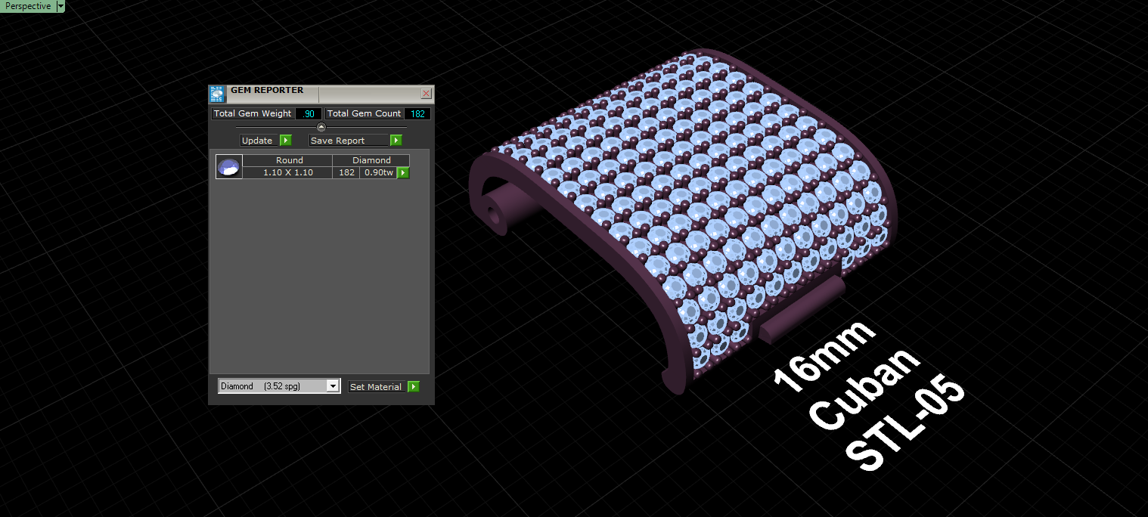Click the Total Gem Count label
The image size is (1148, 517).
click(365, 114)
